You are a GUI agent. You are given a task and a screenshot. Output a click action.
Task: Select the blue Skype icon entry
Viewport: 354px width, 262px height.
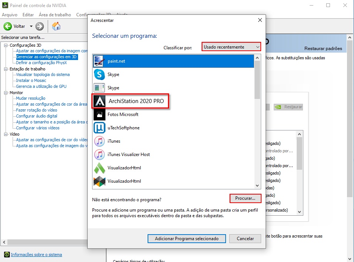(100, 74)
